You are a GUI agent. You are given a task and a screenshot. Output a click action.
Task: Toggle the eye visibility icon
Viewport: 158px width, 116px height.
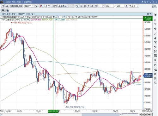155,60
